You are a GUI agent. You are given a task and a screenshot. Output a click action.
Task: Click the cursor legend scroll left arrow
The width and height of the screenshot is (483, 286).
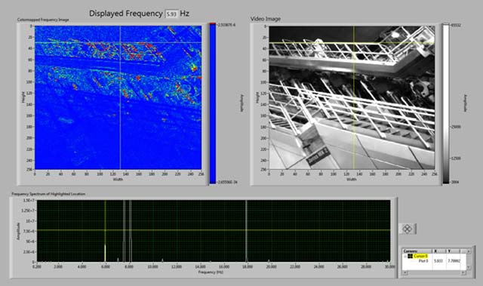(405, 272)
